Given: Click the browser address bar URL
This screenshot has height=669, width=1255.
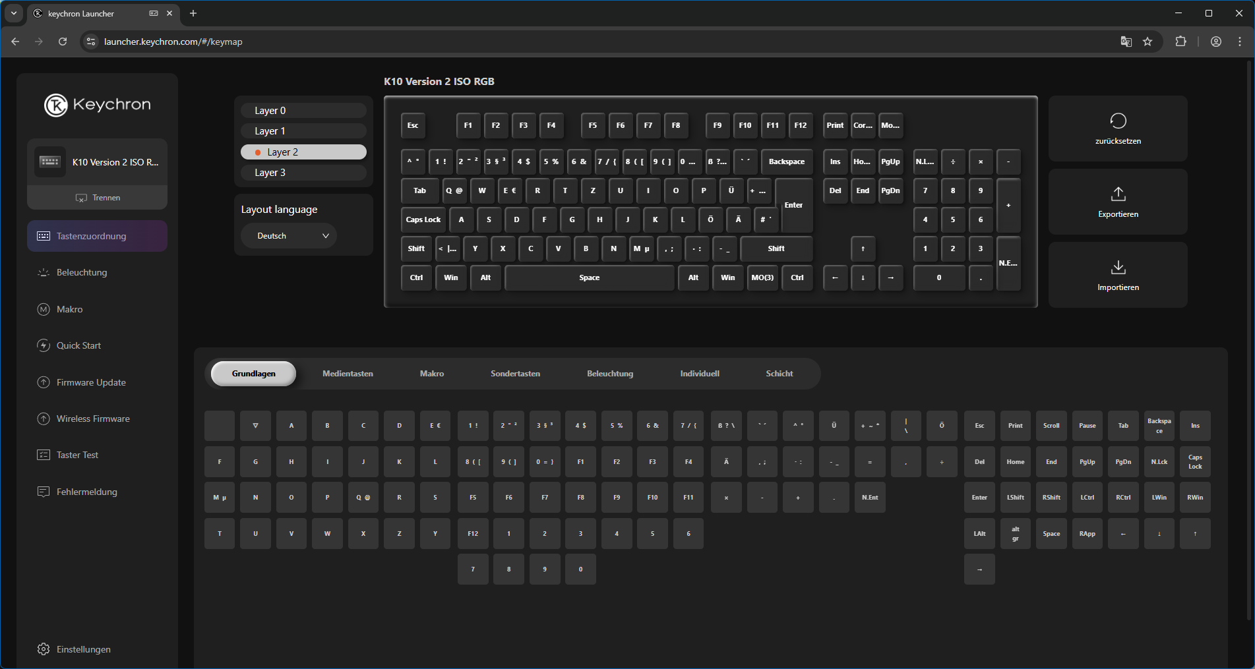Looking at the screenshot, I should click(x=173, y=42).
